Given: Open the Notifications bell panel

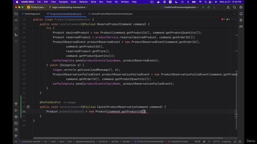Looking at the screenshot, I should (x=241, y=14).
